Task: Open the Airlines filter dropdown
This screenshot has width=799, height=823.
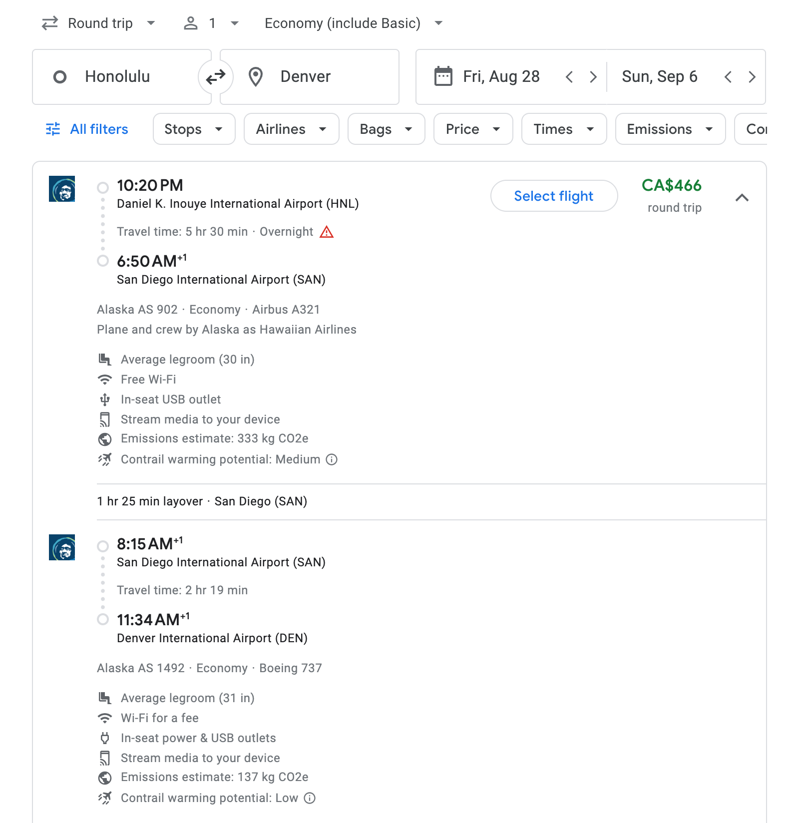Action: pyautogui.click(x=291, y=129)
